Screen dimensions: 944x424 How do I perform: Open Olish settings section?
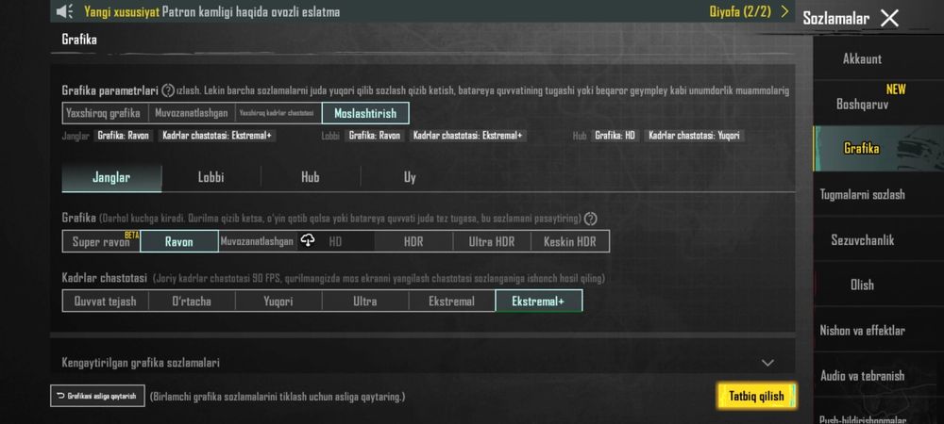pyautogui.click(x=878, y=285)
